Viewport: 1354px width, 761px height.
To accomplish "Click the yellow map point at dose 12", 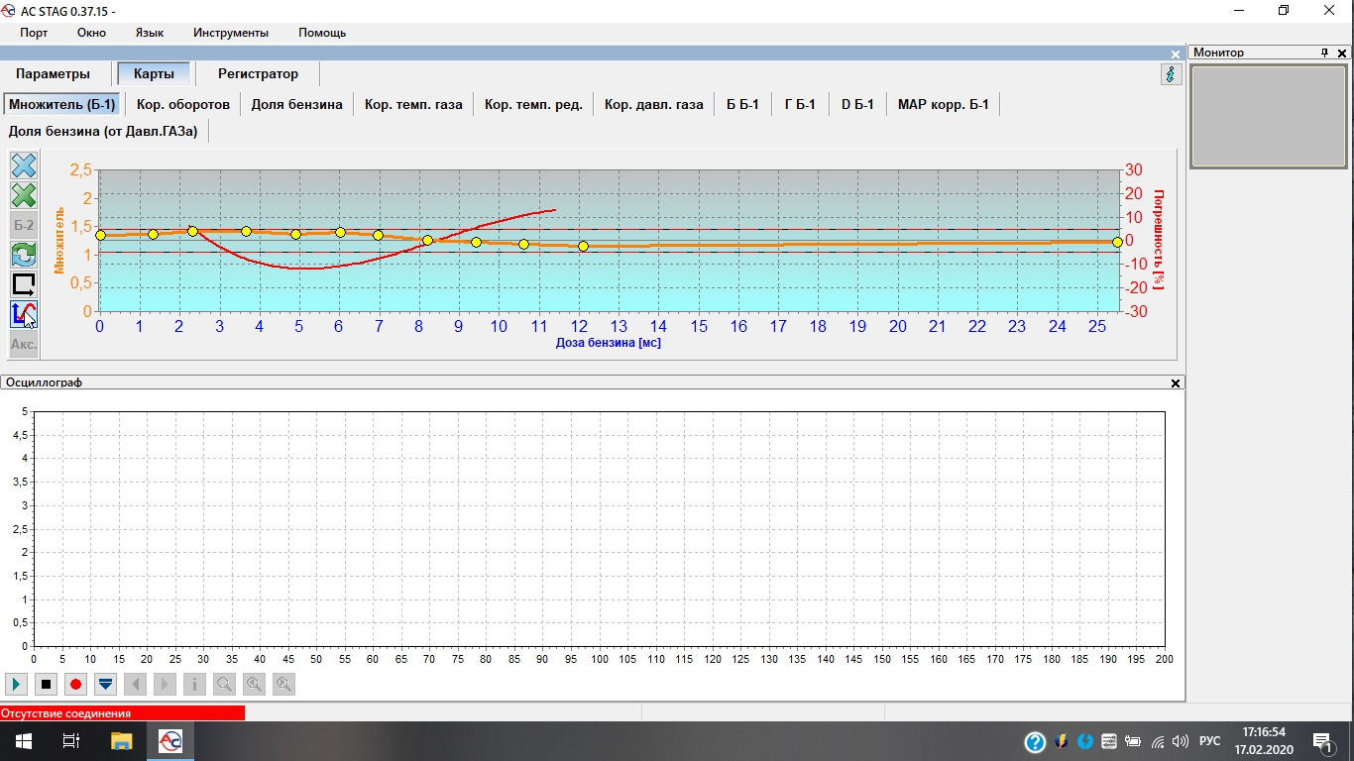I will point(583,246).
